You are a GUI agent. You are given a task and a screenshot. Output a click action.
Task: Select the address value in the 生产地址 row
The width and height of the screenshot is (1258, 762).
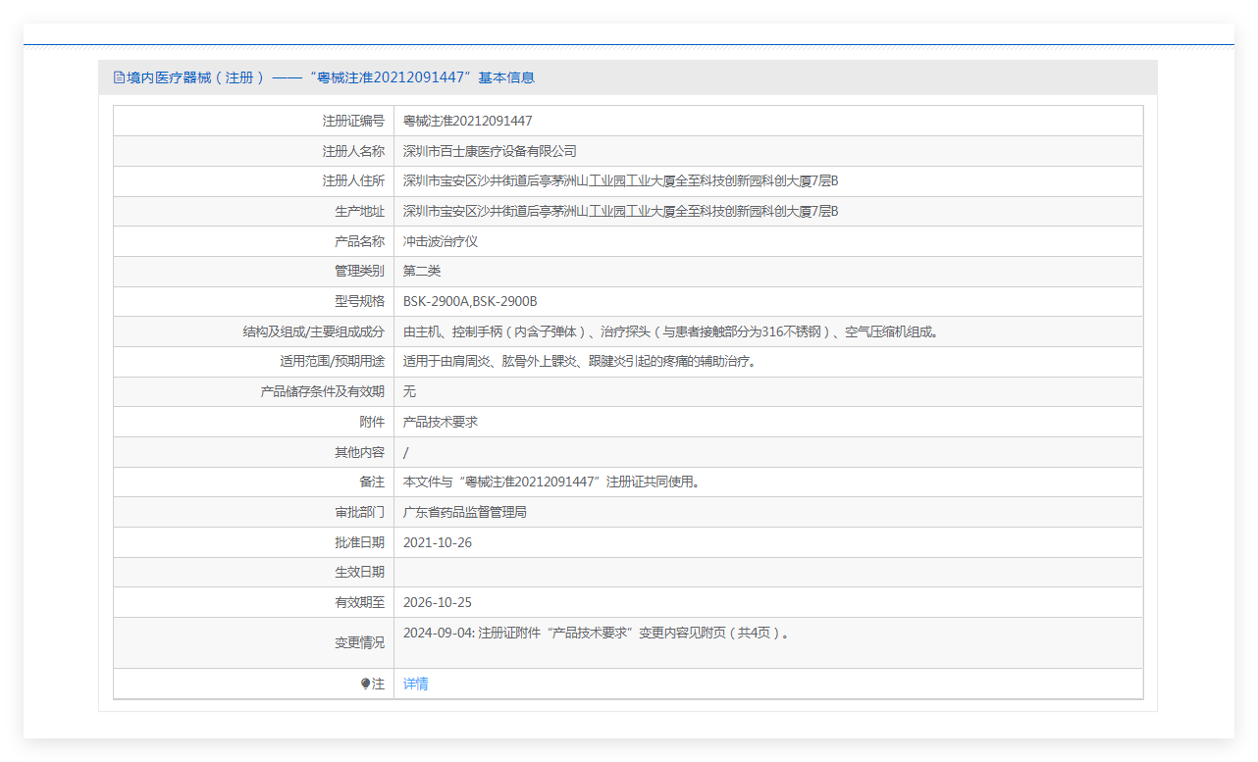(x=621, y=211)
